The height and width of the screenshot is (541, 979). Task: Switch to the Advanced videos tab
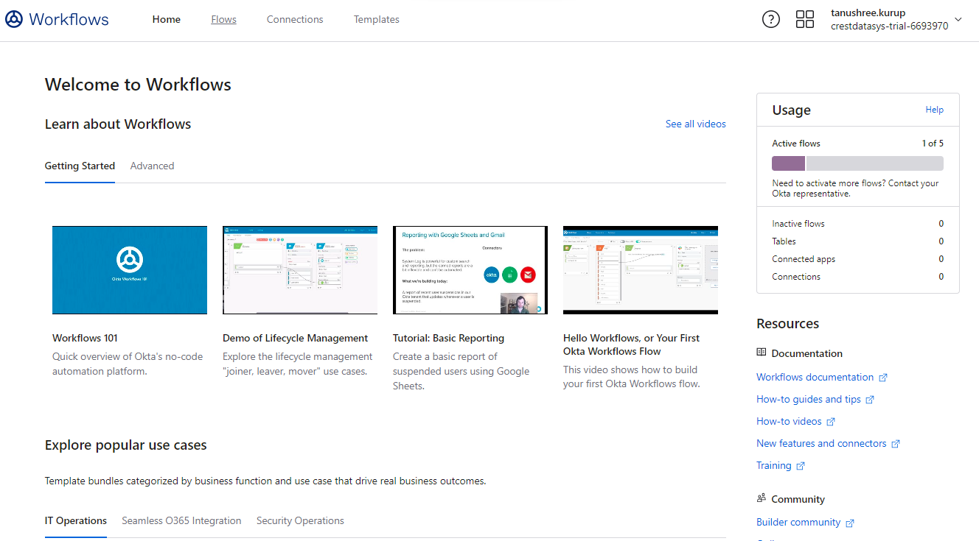click(x=152, y=166)
